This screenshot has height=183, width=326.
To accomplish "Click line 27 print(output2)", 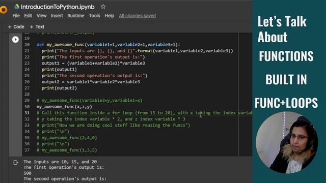I will coord(59,88).
